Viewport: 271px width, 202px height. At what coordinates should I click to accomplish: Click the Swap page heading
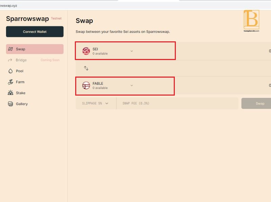(84, 21)
